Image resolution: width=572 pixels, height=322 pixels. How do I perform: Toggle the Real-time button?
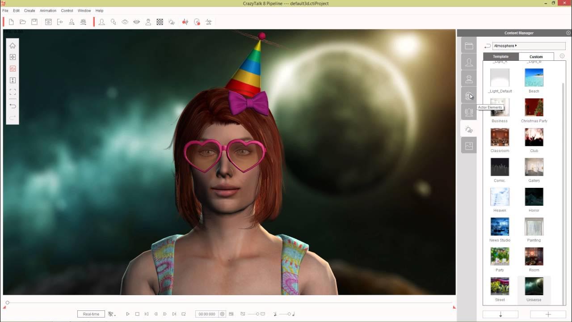(x=91, y=314)
